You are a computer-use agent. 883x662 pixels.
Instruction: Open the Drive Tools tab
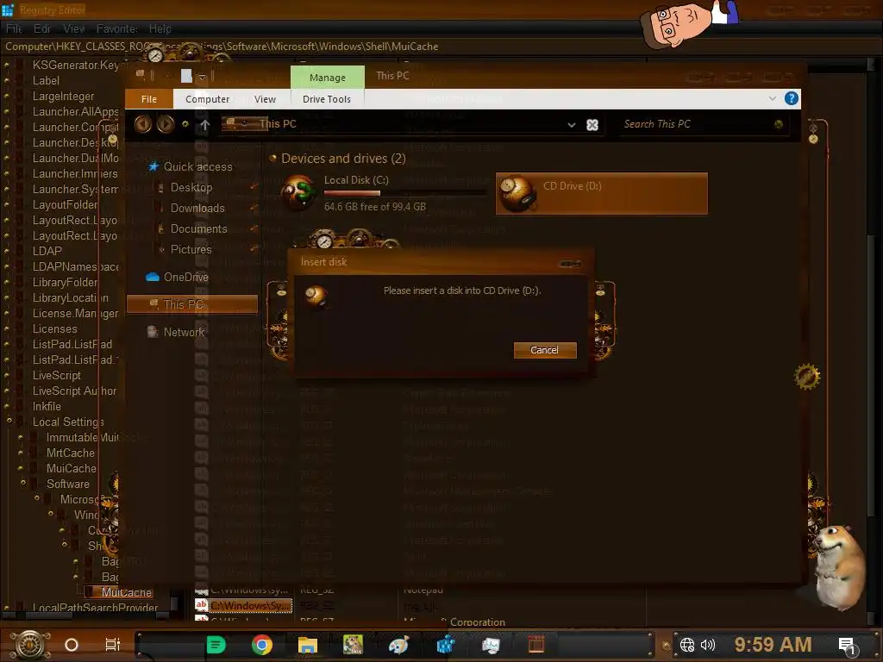pos(327,99)
